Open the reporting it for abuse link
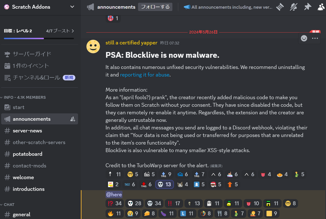Screen dimensions: 326x219 tap(145, 75)
